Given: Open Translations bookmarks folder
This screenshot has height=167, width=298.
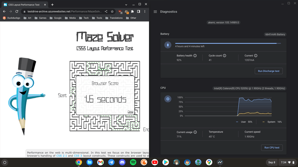Looking at the screenshot, I should click(114, 18).
